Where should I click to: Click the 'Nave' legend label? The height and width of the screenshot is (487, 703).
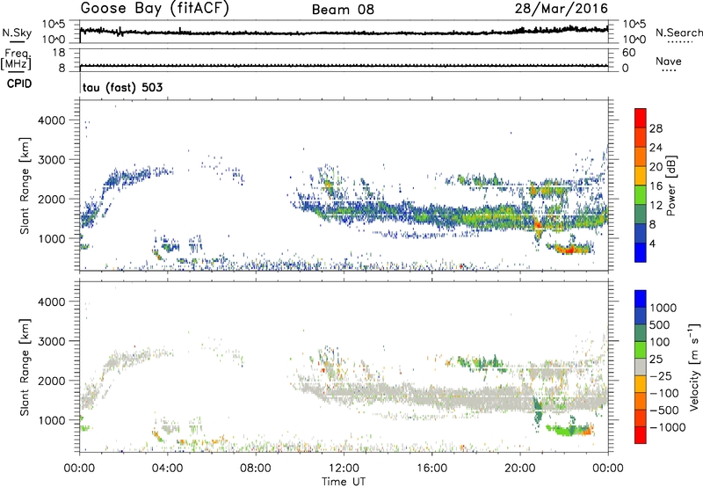point(669,62)
